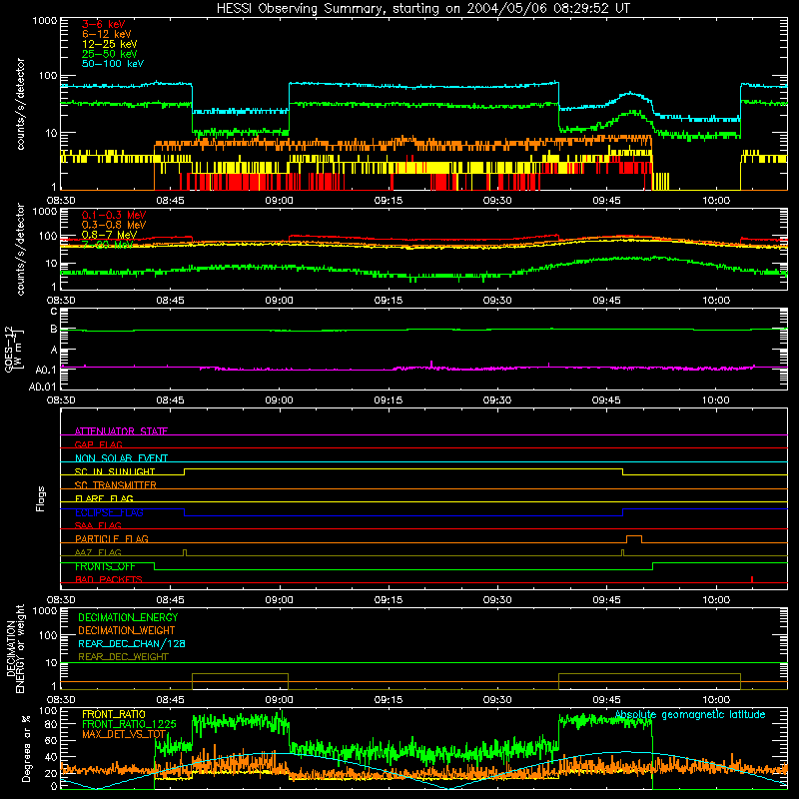This screenshot has width=799, height=799.
Task: Click the A0.01 GOES axis tick label
Action: point(42,387)
